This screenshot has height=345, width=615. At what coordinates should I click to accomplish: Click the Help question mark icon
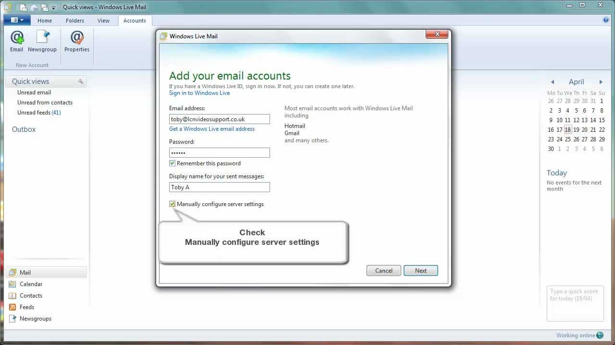coord(606,20)
